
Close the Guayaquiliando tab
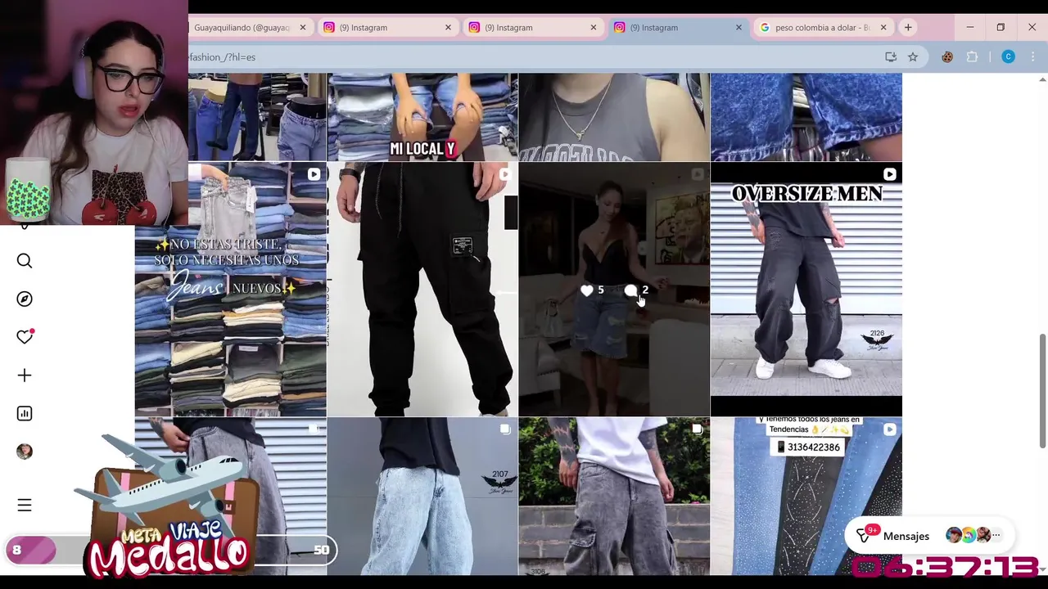click(x=302, y=28)
